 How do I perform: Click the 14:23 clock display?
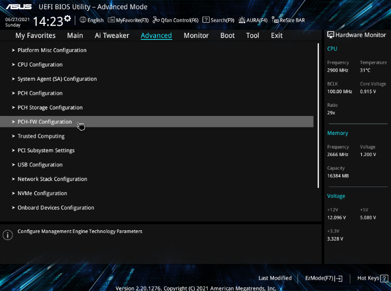click(x=48, y=22)
